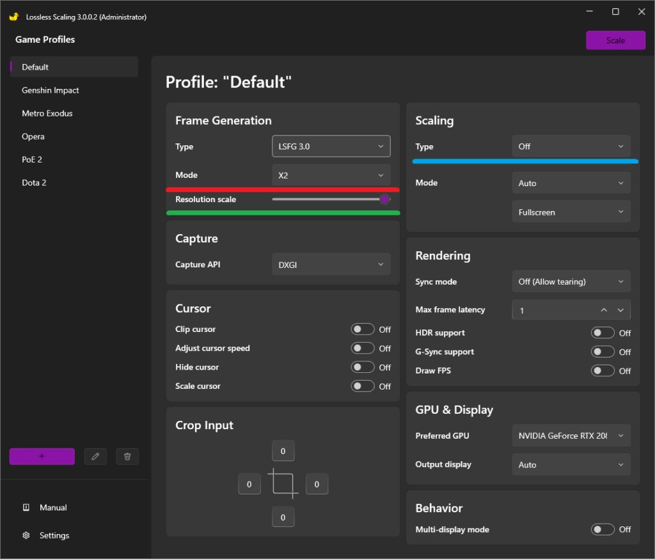Open the Preferred GPU dropdown
This screenshot has width=655, height=559.
pos(571,436)
